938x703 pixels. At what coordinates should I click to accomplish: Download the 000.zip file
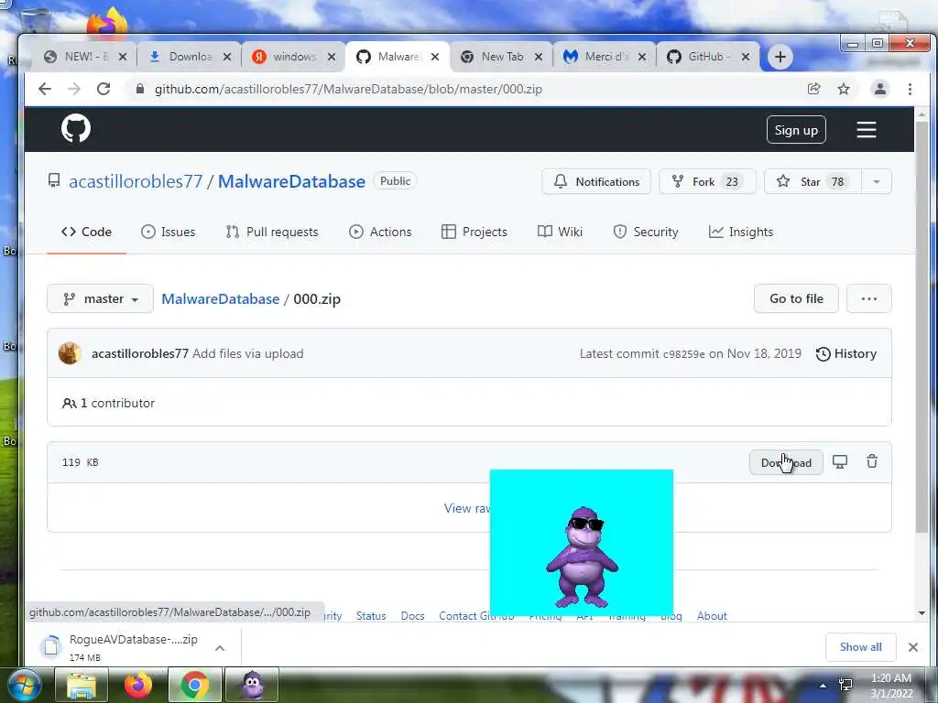coord(786,462)
